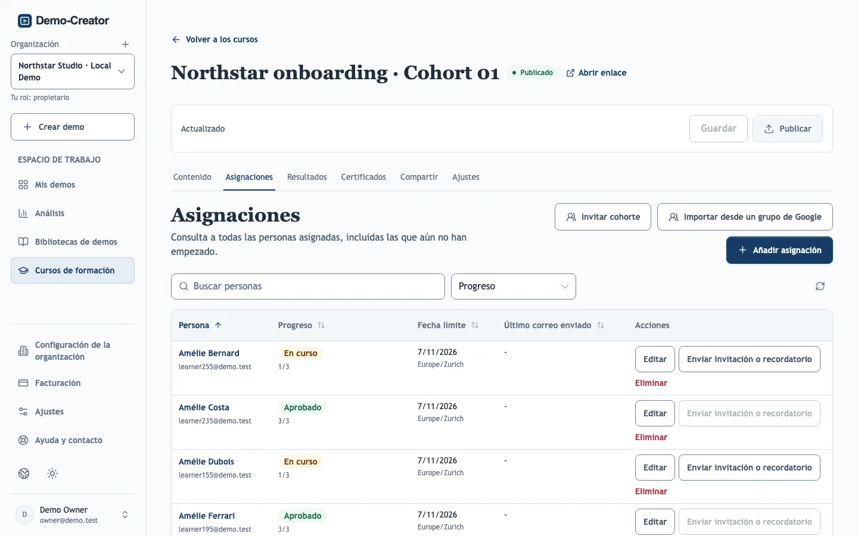Click Invitar cohorte

(x=603, y=217)
